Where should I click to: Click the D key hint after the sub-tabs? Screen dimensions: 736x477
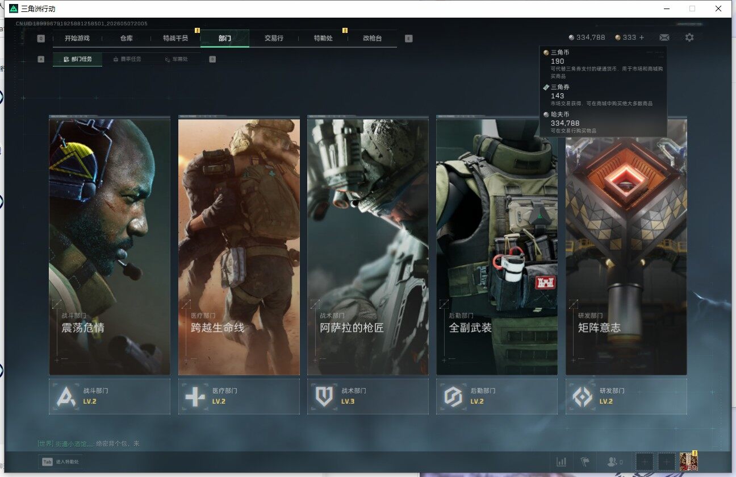[212, 59]
